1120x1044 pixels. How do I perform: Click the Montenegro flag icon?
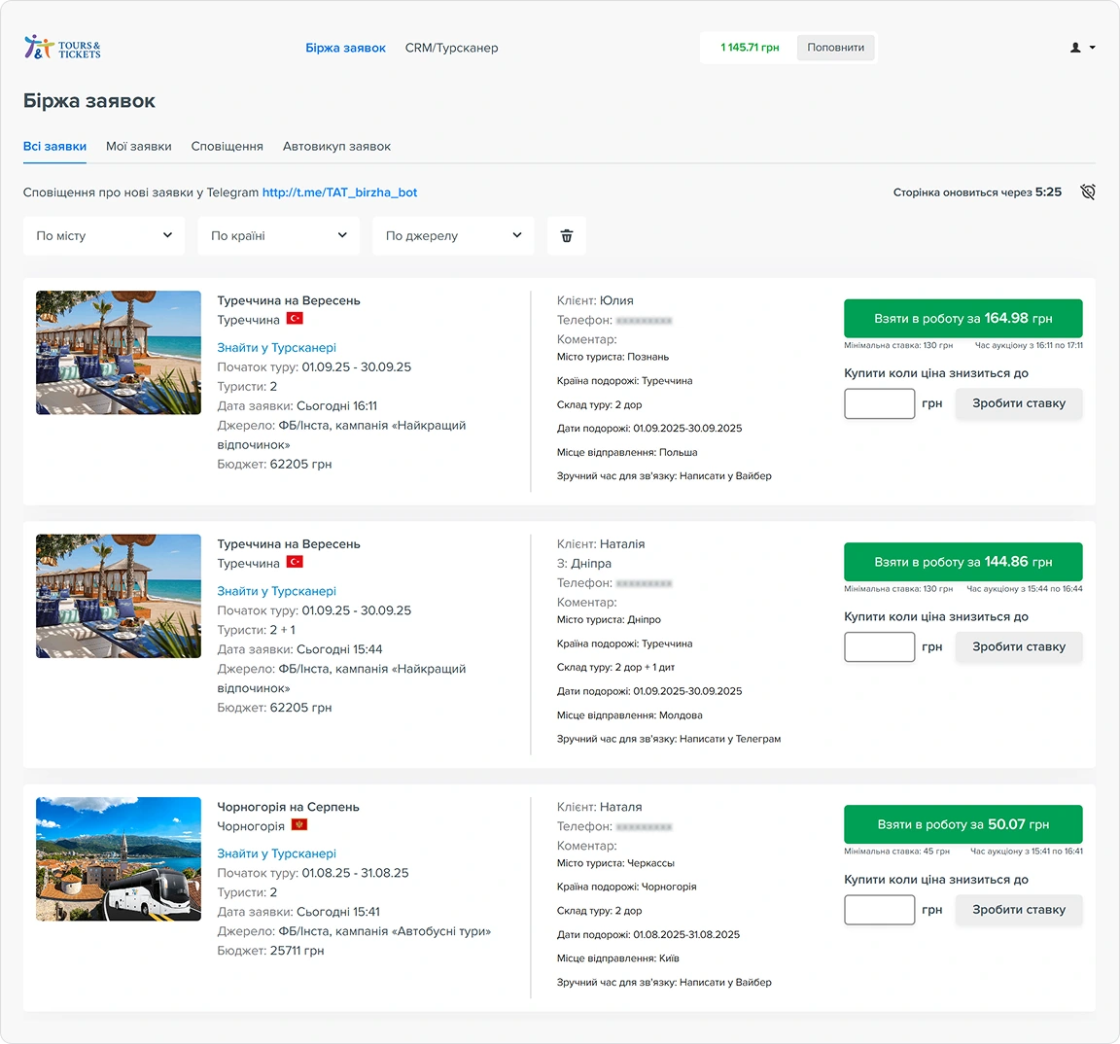coord(299,825)
